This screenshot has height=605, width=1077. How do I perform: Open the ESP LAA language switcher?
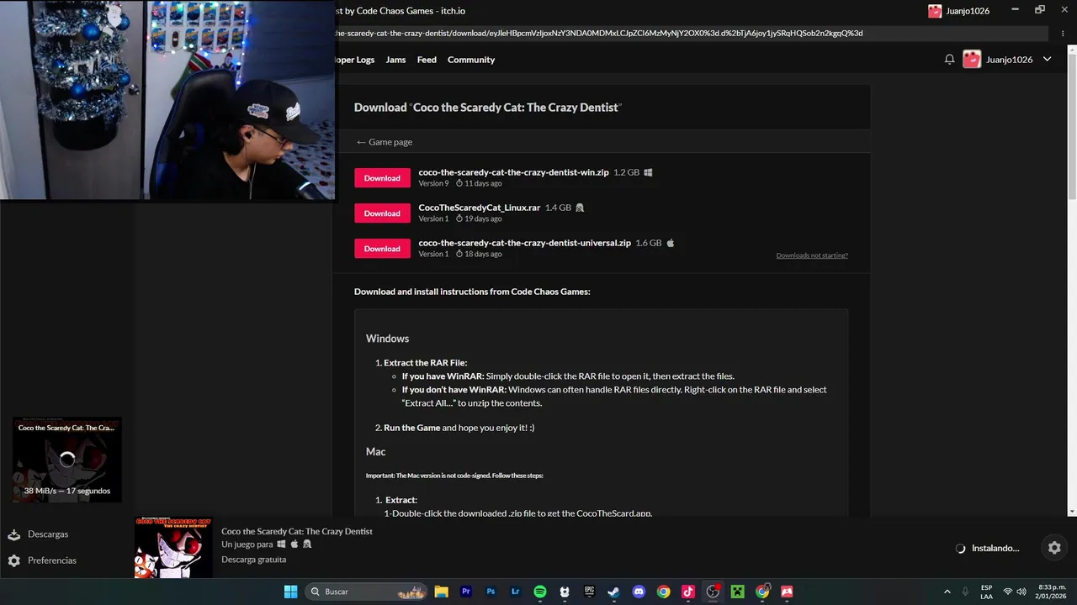click(986, 592)
